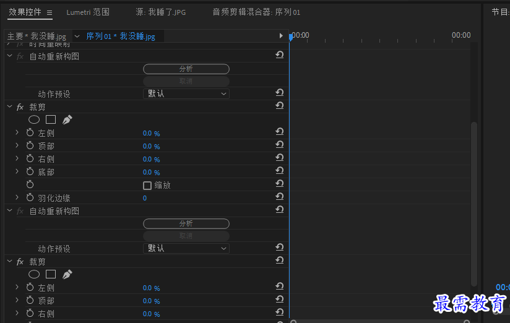Select 序列 01 * 我没睡.jpg clip tab
Screen dimensions: 510x323
121,36
